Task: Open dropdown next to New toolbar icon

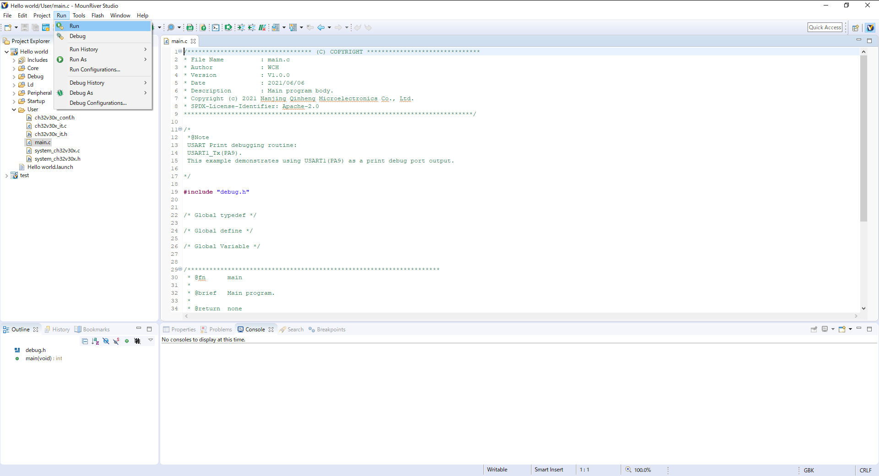Action: click(x=16, y=27)
